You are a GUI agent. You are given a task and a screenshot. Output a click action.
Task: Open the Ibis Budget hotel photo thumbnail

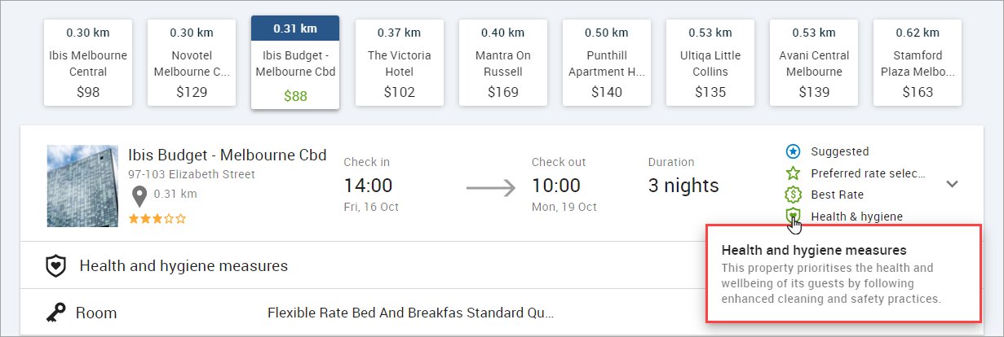pos(82,186)
